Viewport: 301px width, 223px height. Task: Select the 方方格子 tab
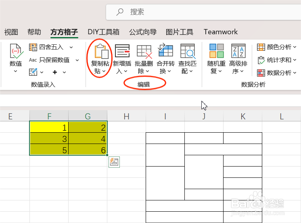[64, 32]
